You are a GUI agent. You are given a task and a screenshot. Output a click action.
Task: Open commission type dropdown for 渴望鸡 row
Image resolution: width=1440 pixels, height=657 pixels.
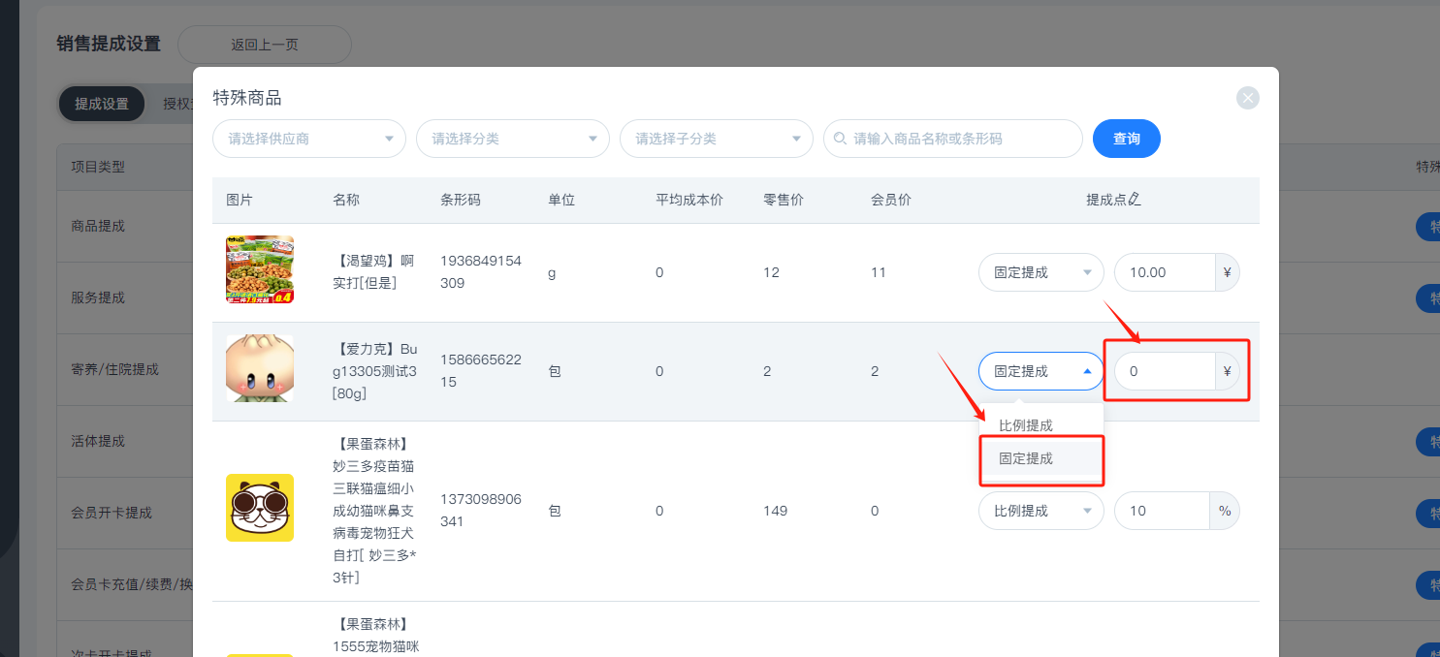(x=1041, y=272)
